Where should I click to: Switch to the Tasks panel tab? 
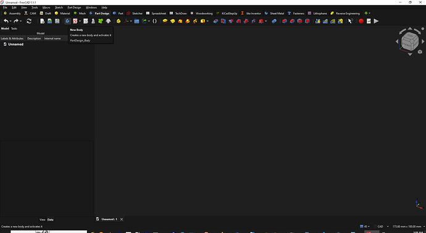pos(14,28)
